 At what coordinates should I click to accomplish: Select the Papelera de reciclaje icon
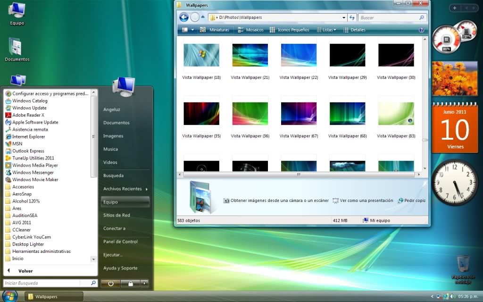463,269
